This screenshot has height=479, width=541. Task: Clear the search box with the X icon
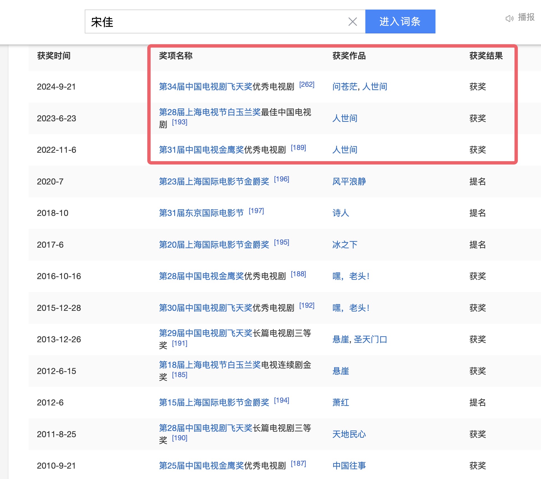pos(352,22)
